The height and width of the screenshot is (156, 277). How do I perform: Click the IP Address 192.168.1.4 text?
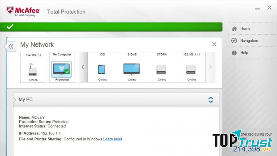pos(40,133)
